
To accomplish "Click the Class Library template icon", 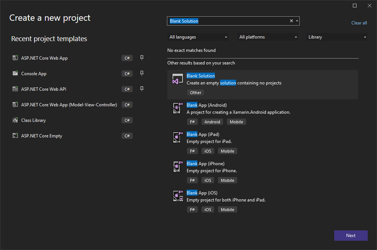I will (15, 120).
